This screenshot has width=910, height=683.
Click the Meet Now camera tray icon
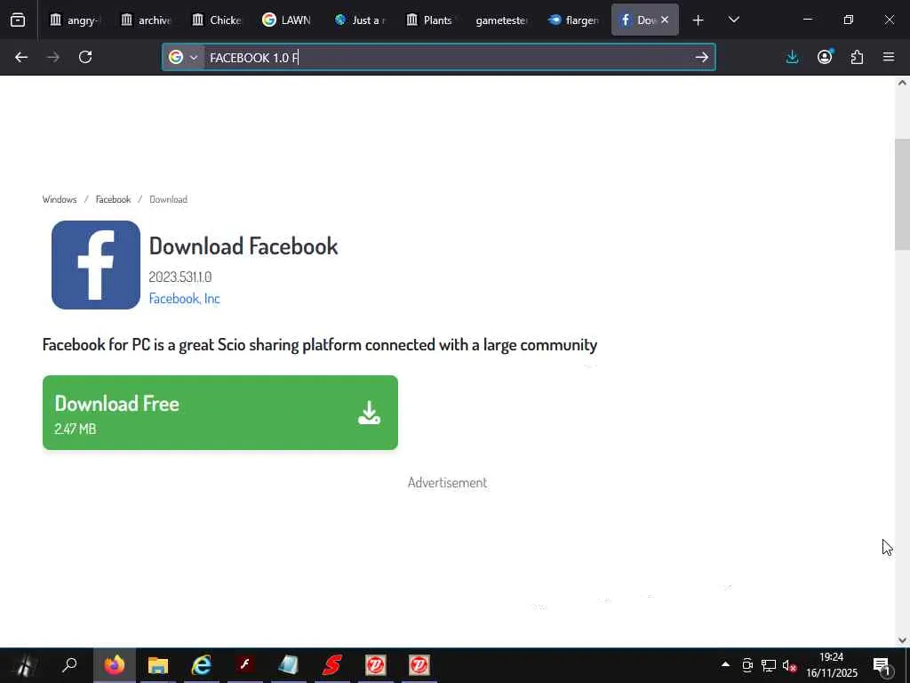(747, 665)
